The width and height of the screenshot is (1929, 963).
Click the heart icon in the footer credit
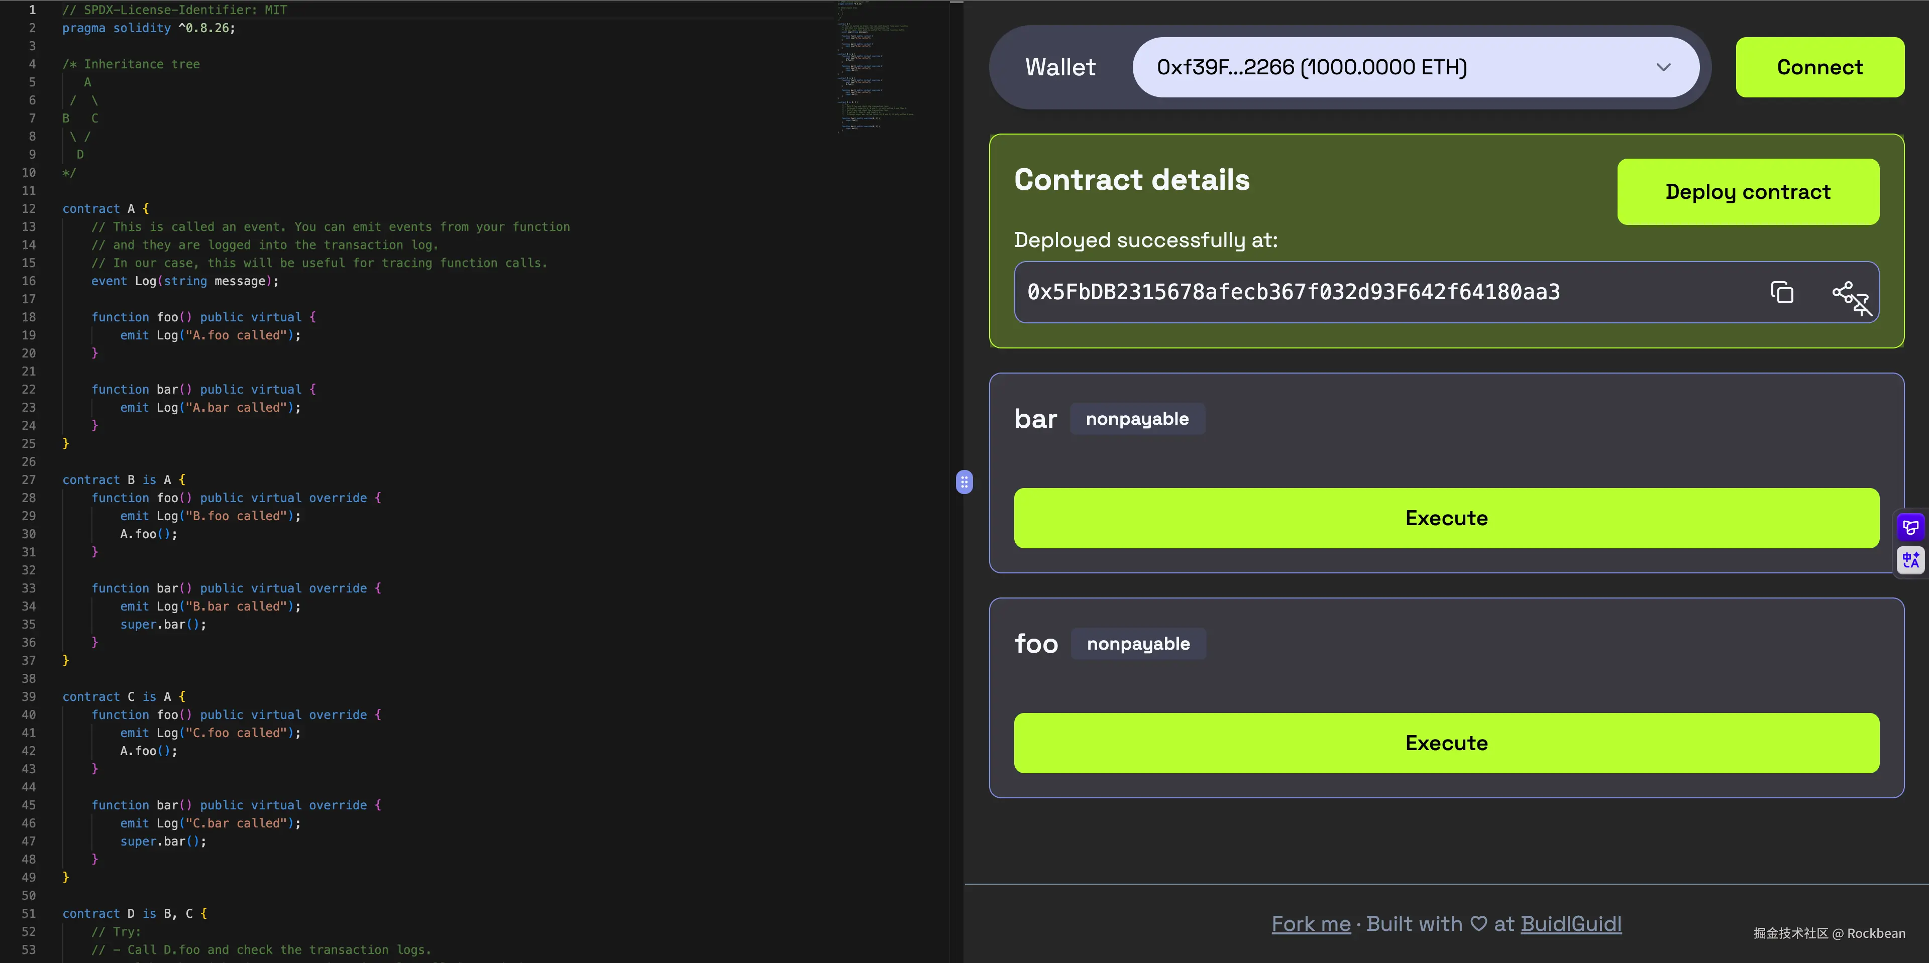(1478, 924)
